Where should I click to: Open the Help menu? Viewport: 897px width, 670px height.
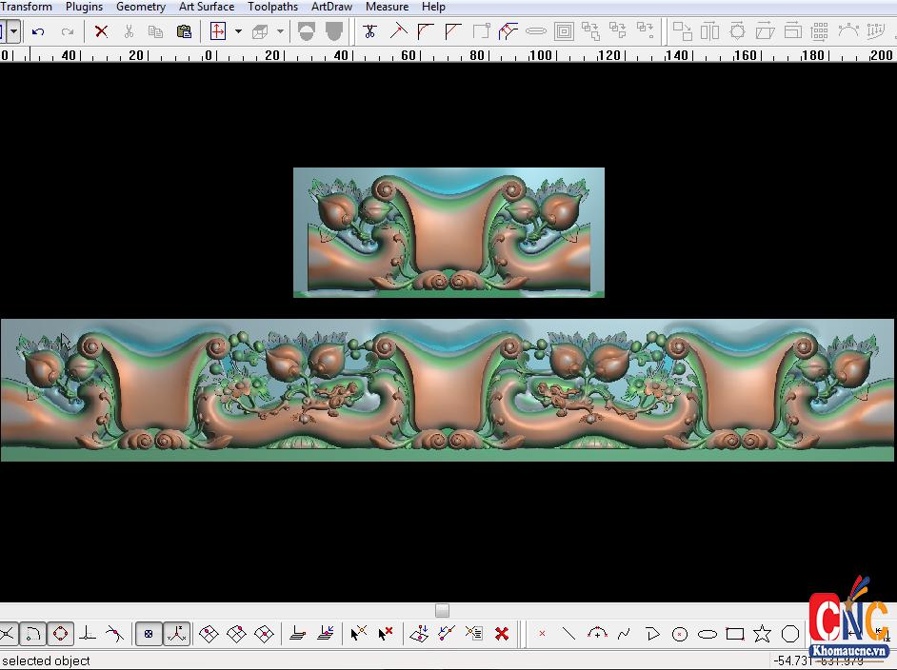point(433,7)
